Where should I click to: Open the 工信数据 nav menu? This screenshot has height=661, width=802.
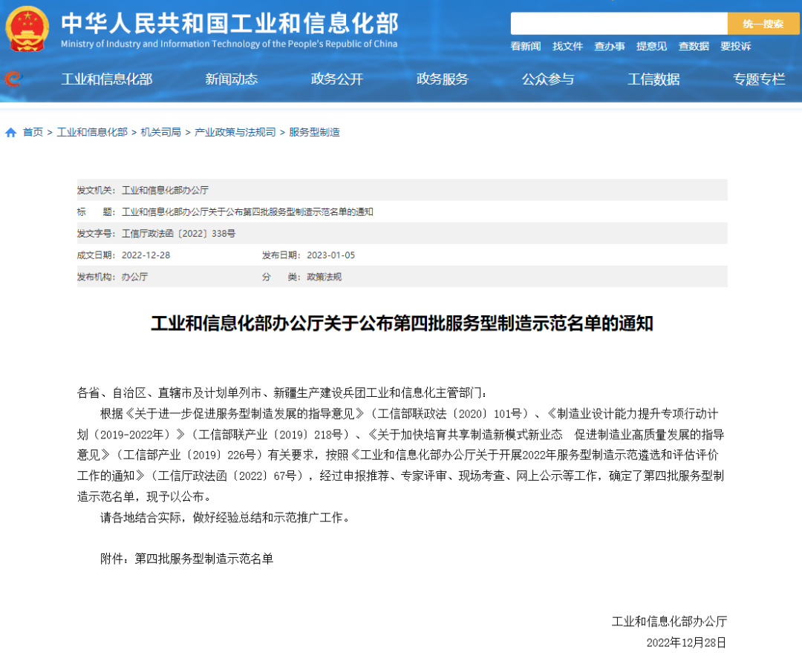(653, 79)
